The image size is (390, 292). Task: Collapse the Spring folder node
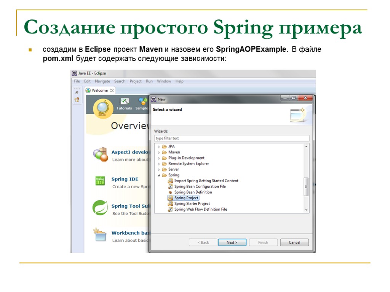[x=159, y=175]
